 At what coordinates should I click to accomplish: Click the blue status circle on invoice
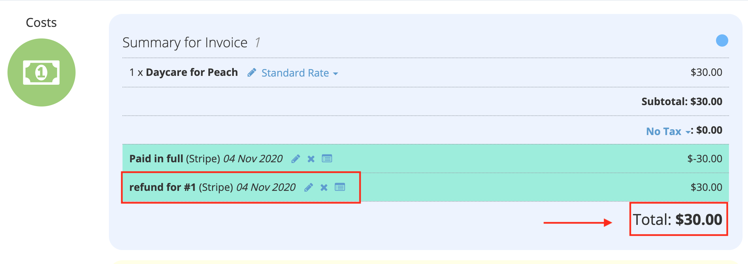[722, 40]
